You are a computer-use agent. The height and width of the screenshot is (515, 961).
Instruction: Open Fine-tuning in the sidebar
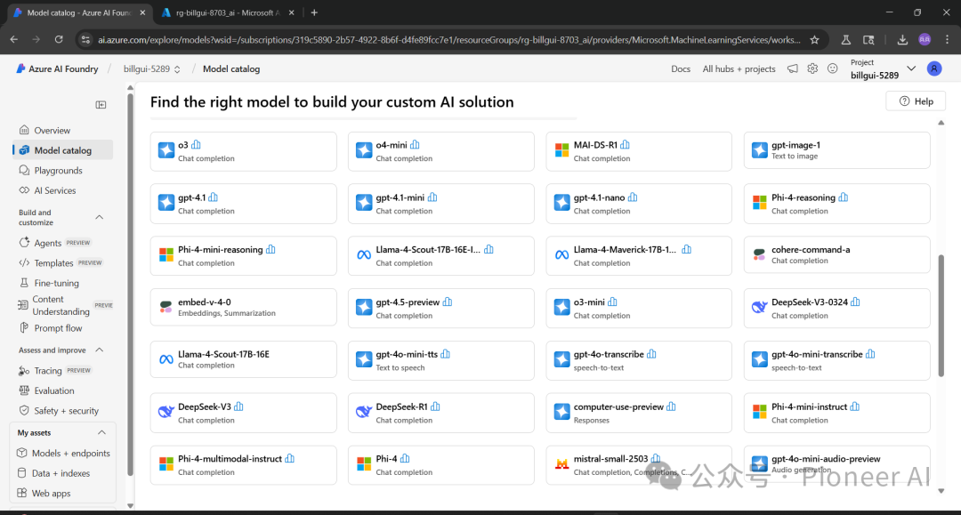tap(62, 283)
